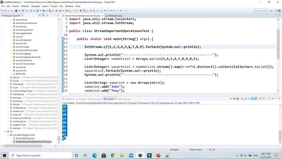282x159 pixels.
Task: Minimize the Package Explorer panel
Action: coord(55,15)
